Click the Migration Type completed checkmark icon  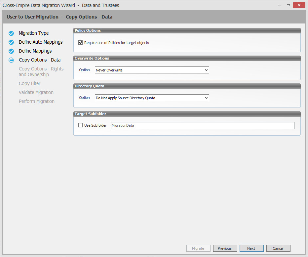point(11,33)
